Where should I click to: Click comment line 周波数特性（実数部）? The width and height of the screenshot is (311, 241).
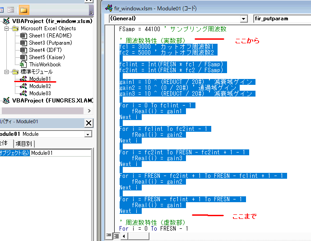(x=152, y=41)
